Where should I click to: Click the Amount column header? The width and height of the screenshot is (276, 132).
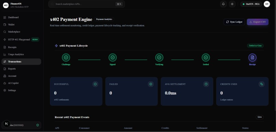click(128, 128)
